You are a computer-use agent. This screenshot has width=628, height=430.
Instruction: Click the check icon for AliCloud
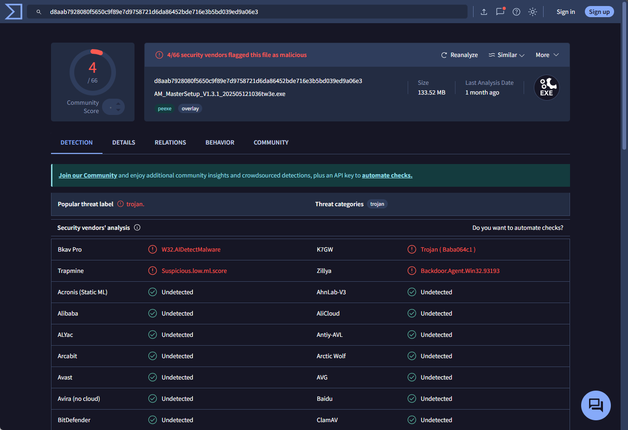(412, 313)
